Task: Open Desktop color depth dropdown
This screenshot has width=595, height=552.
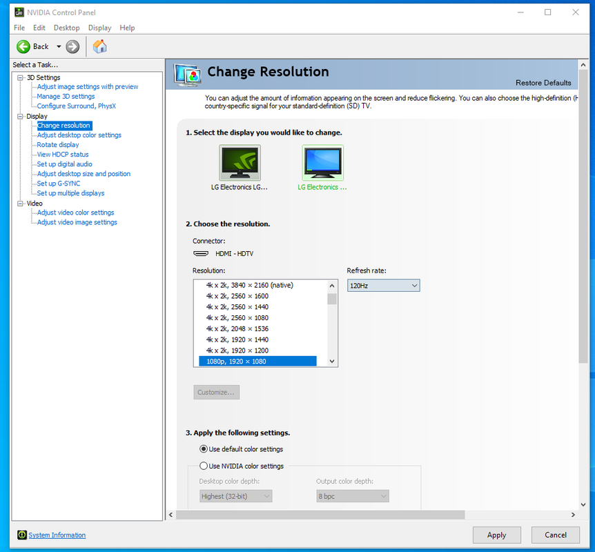Action: coord(235,496)
